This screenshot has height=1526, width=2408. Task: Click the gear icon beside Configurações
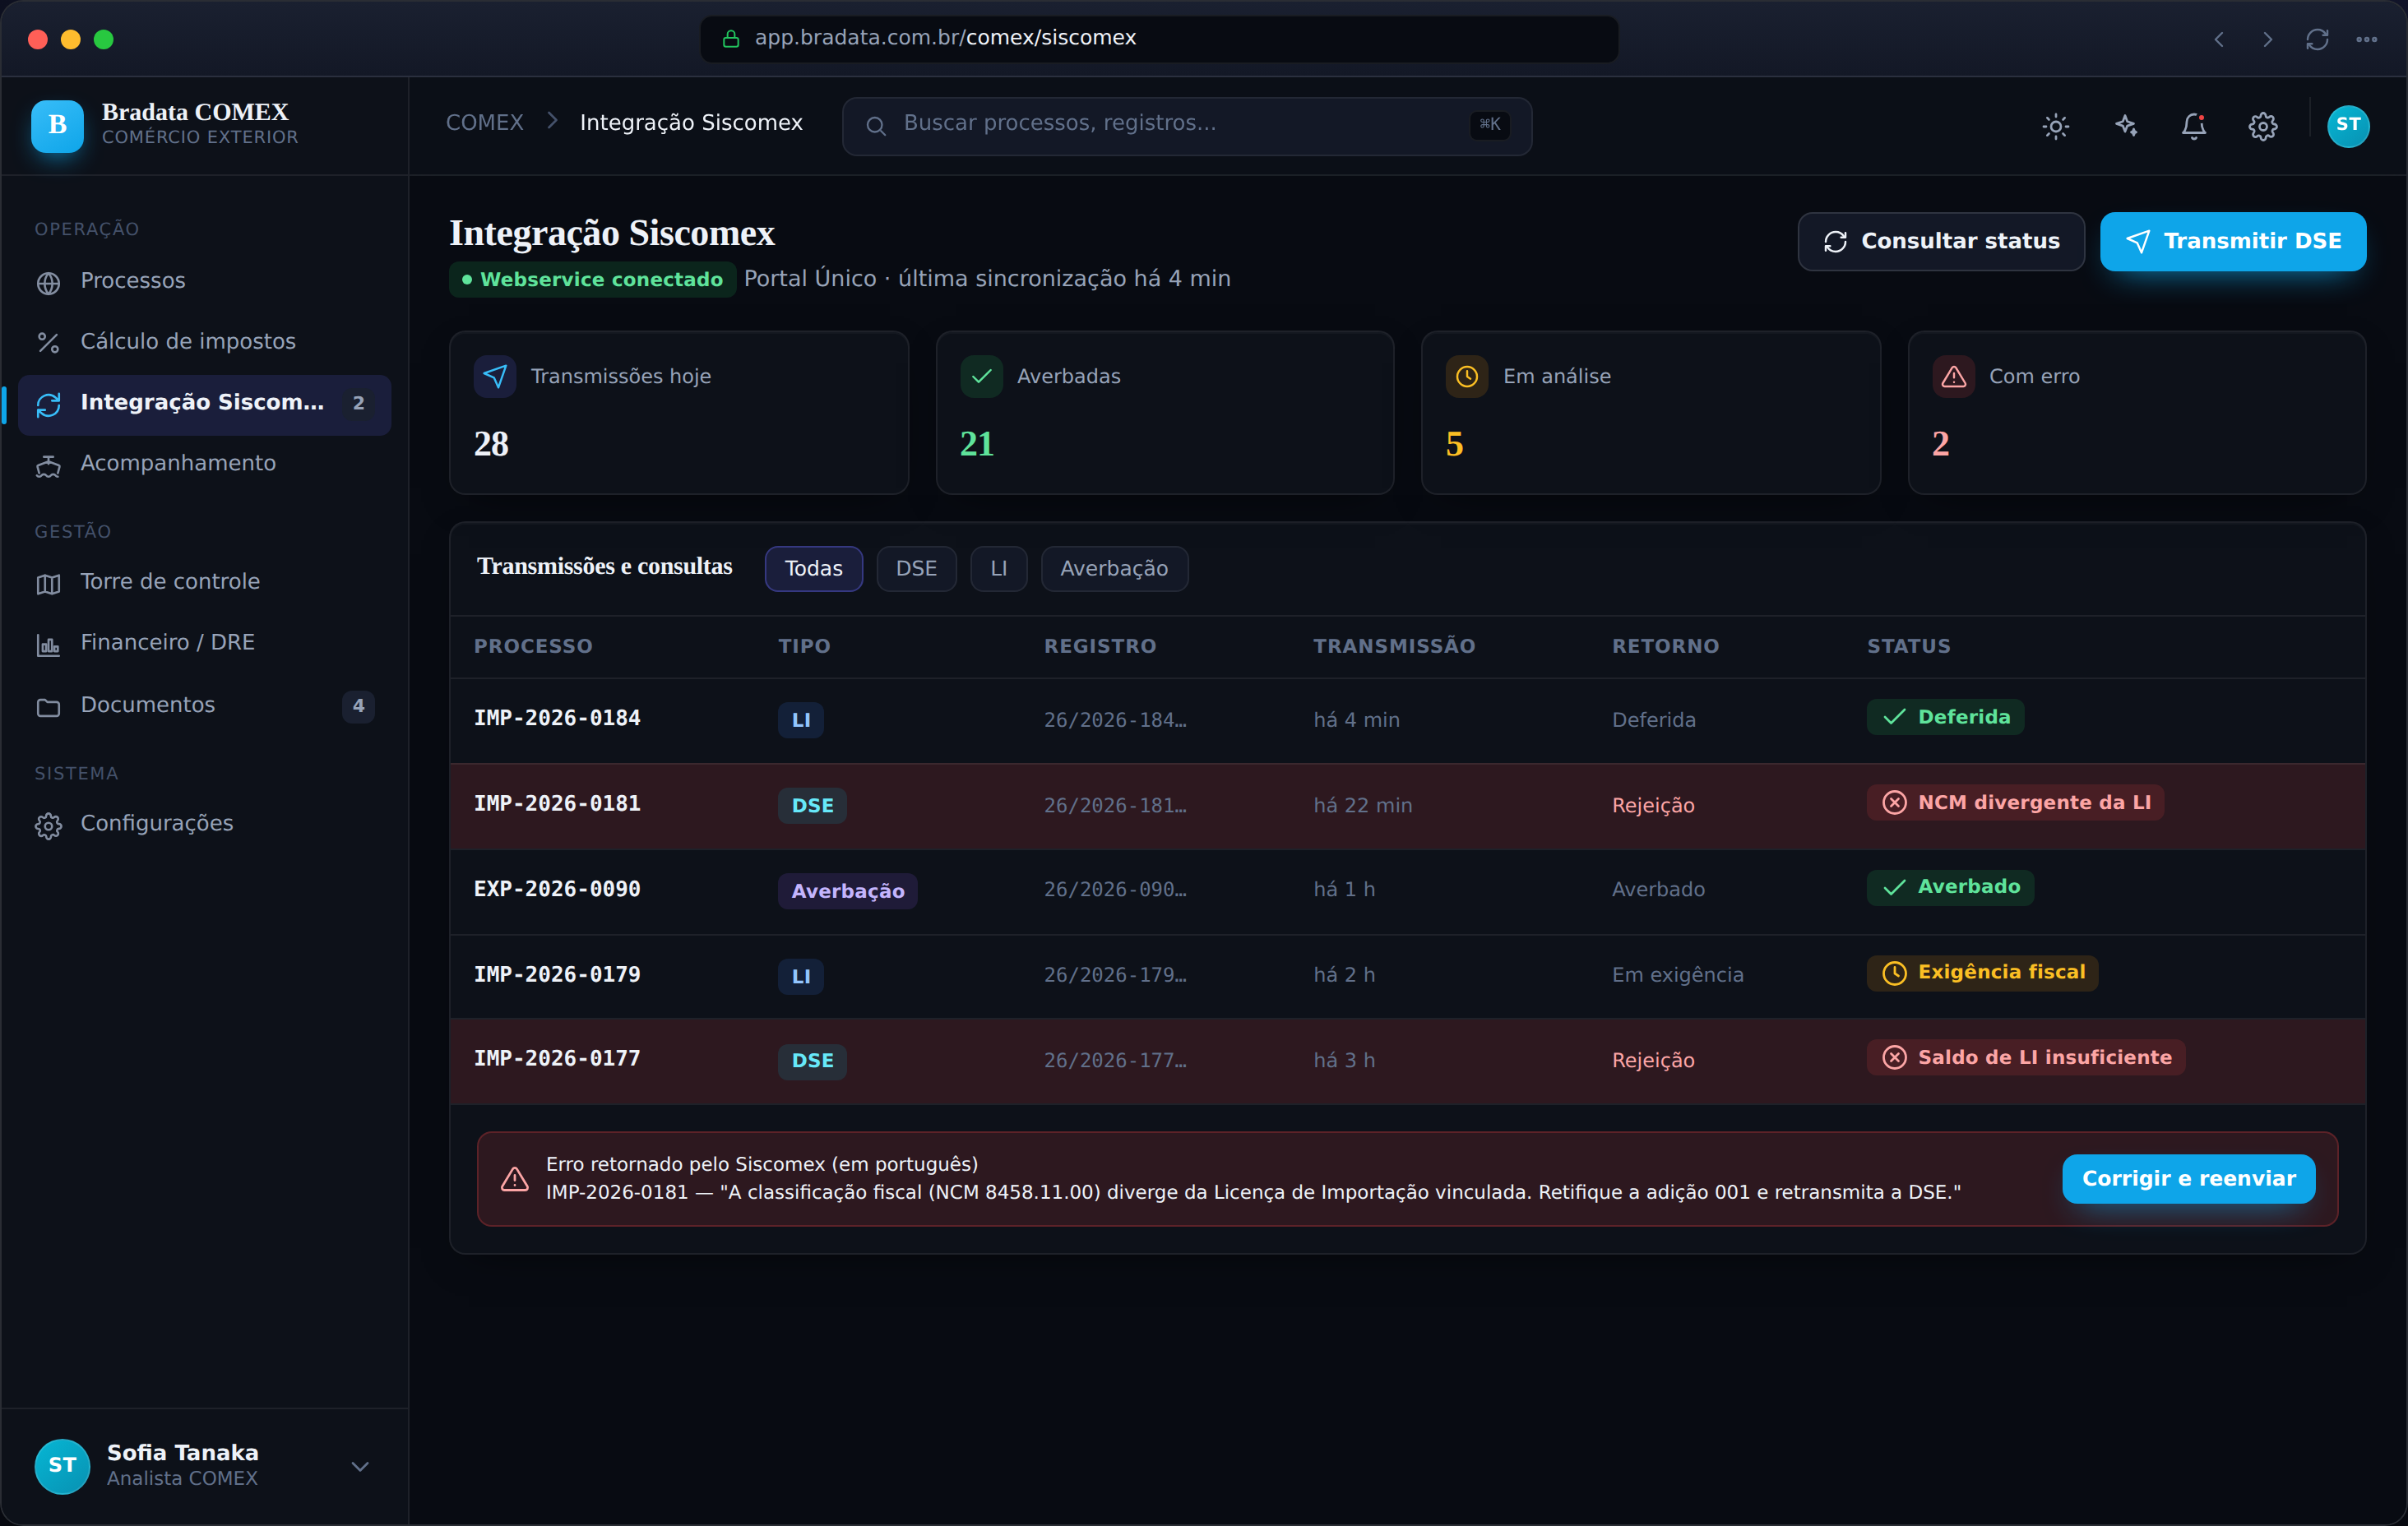(x=48, y=825)
